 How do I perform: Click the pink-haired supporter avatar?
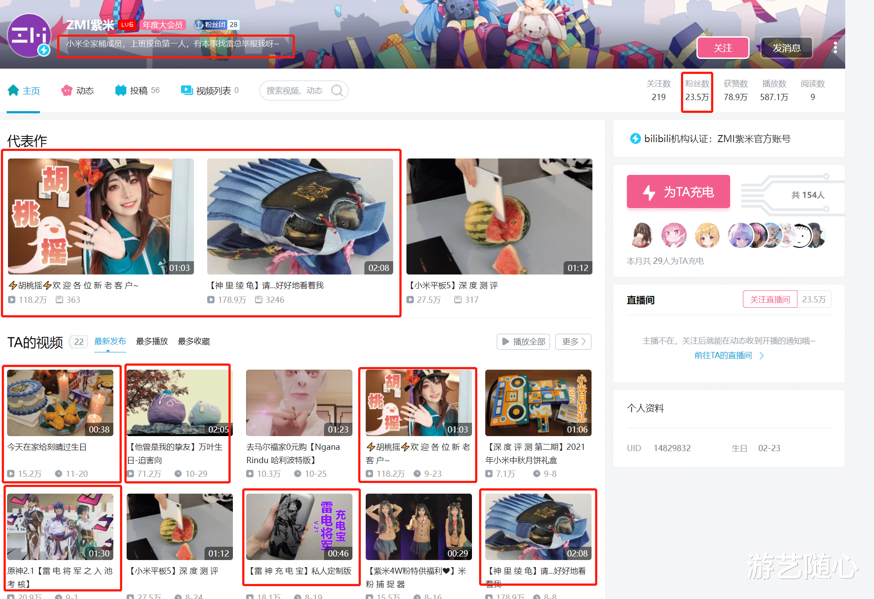click(x=674, y=235)
